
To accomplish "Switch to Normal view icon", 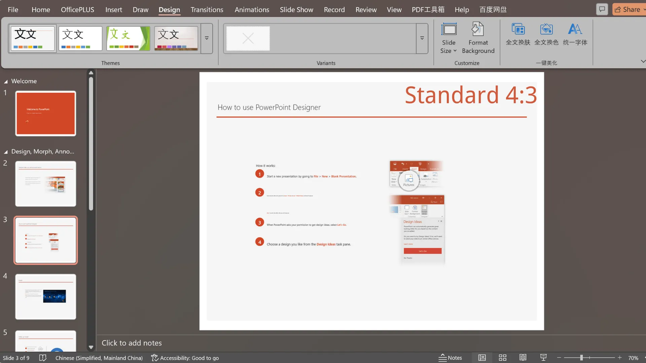I will 482,358.
